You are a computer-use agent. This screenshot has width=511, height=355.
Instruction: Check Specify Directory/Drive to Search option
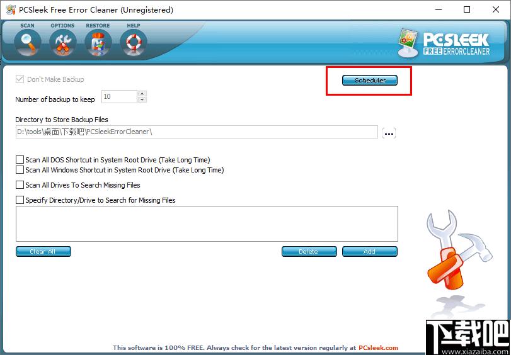pos(20,200)
